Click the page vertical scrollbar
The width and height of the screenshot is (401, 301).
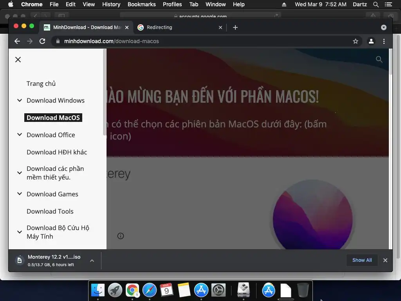[x=390, y=62]
